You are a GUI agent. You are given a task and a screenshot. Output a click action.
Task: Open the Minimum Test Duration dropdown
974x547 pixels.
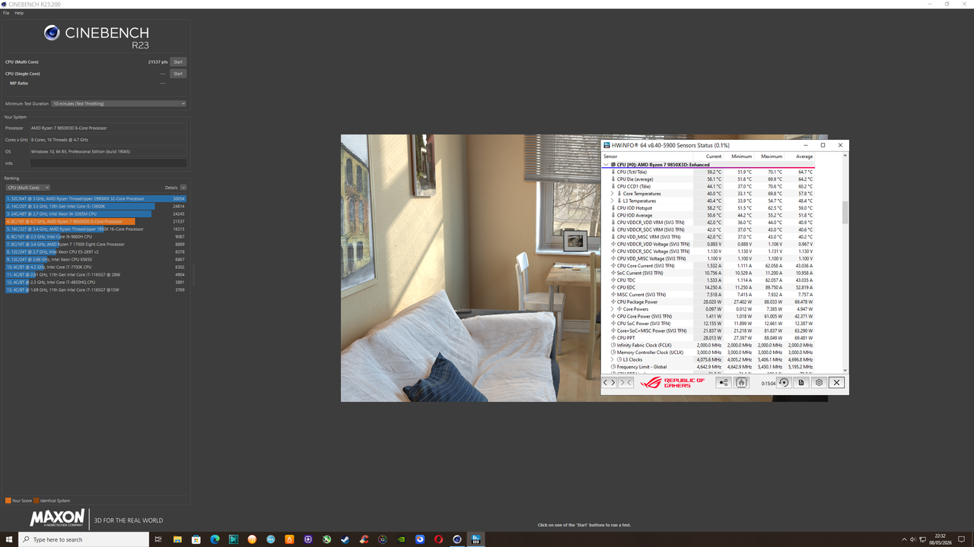[119, 103]
